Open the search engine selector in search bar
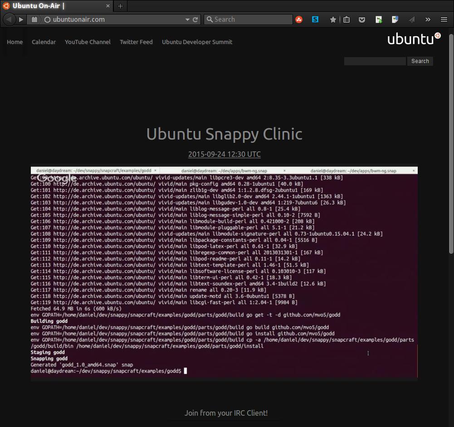 click(x=209, y=19)
